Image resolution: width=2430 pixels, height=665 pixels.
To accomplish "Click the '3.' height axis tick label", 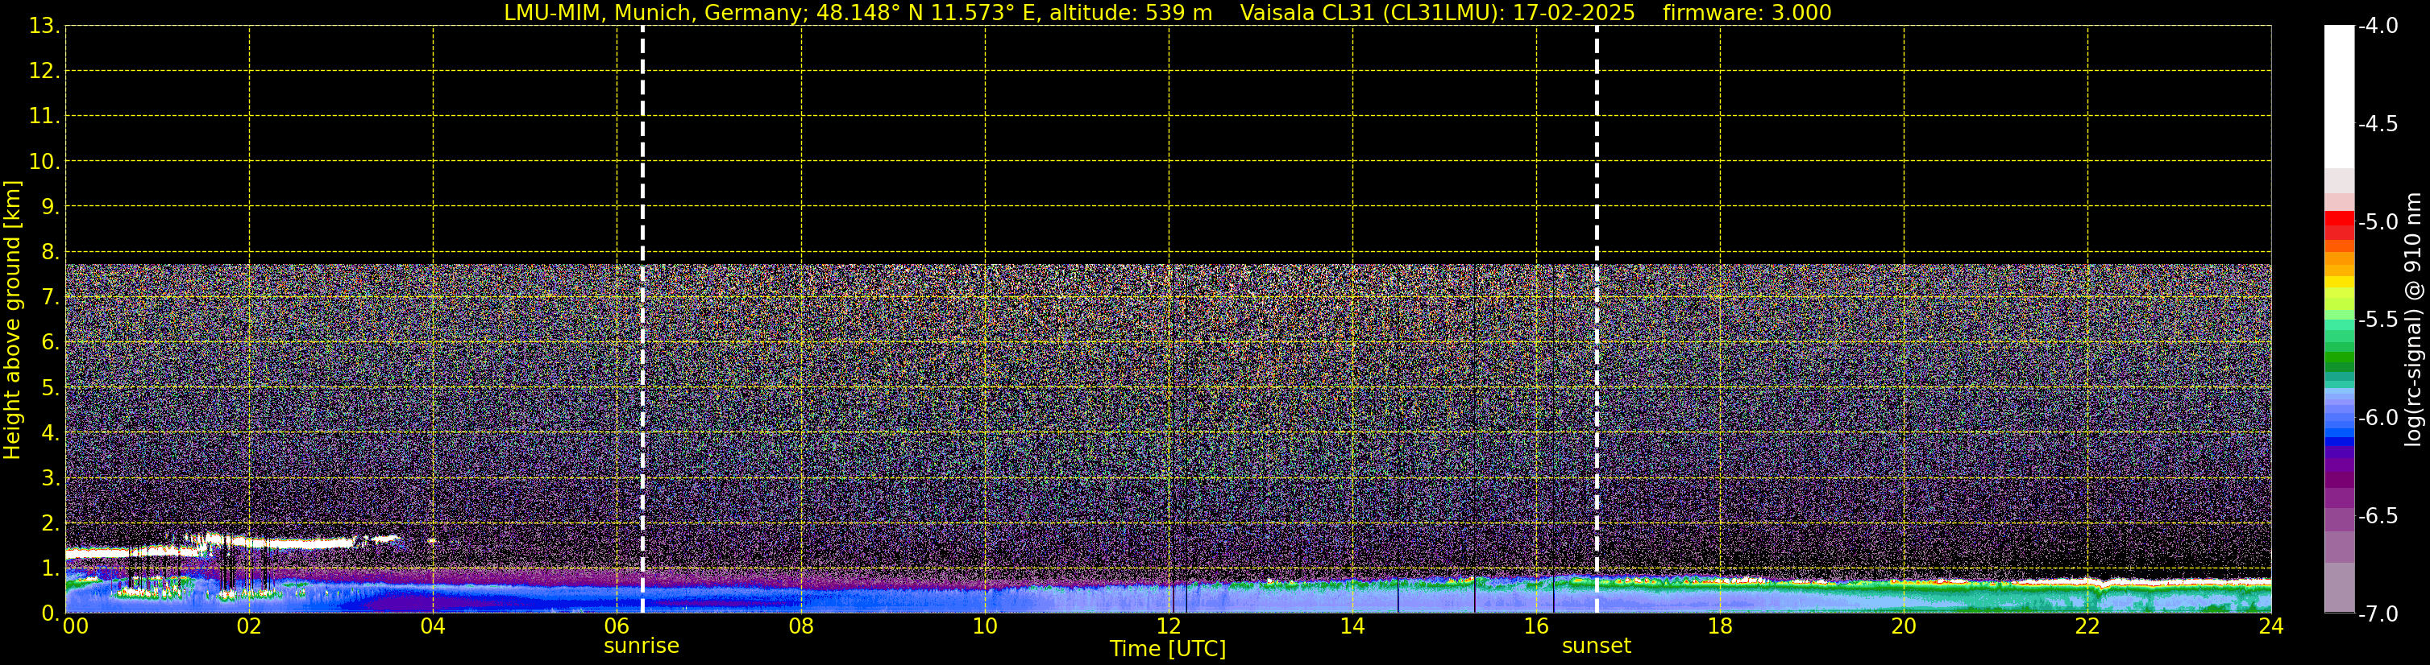I will click(x=50, y=477).
